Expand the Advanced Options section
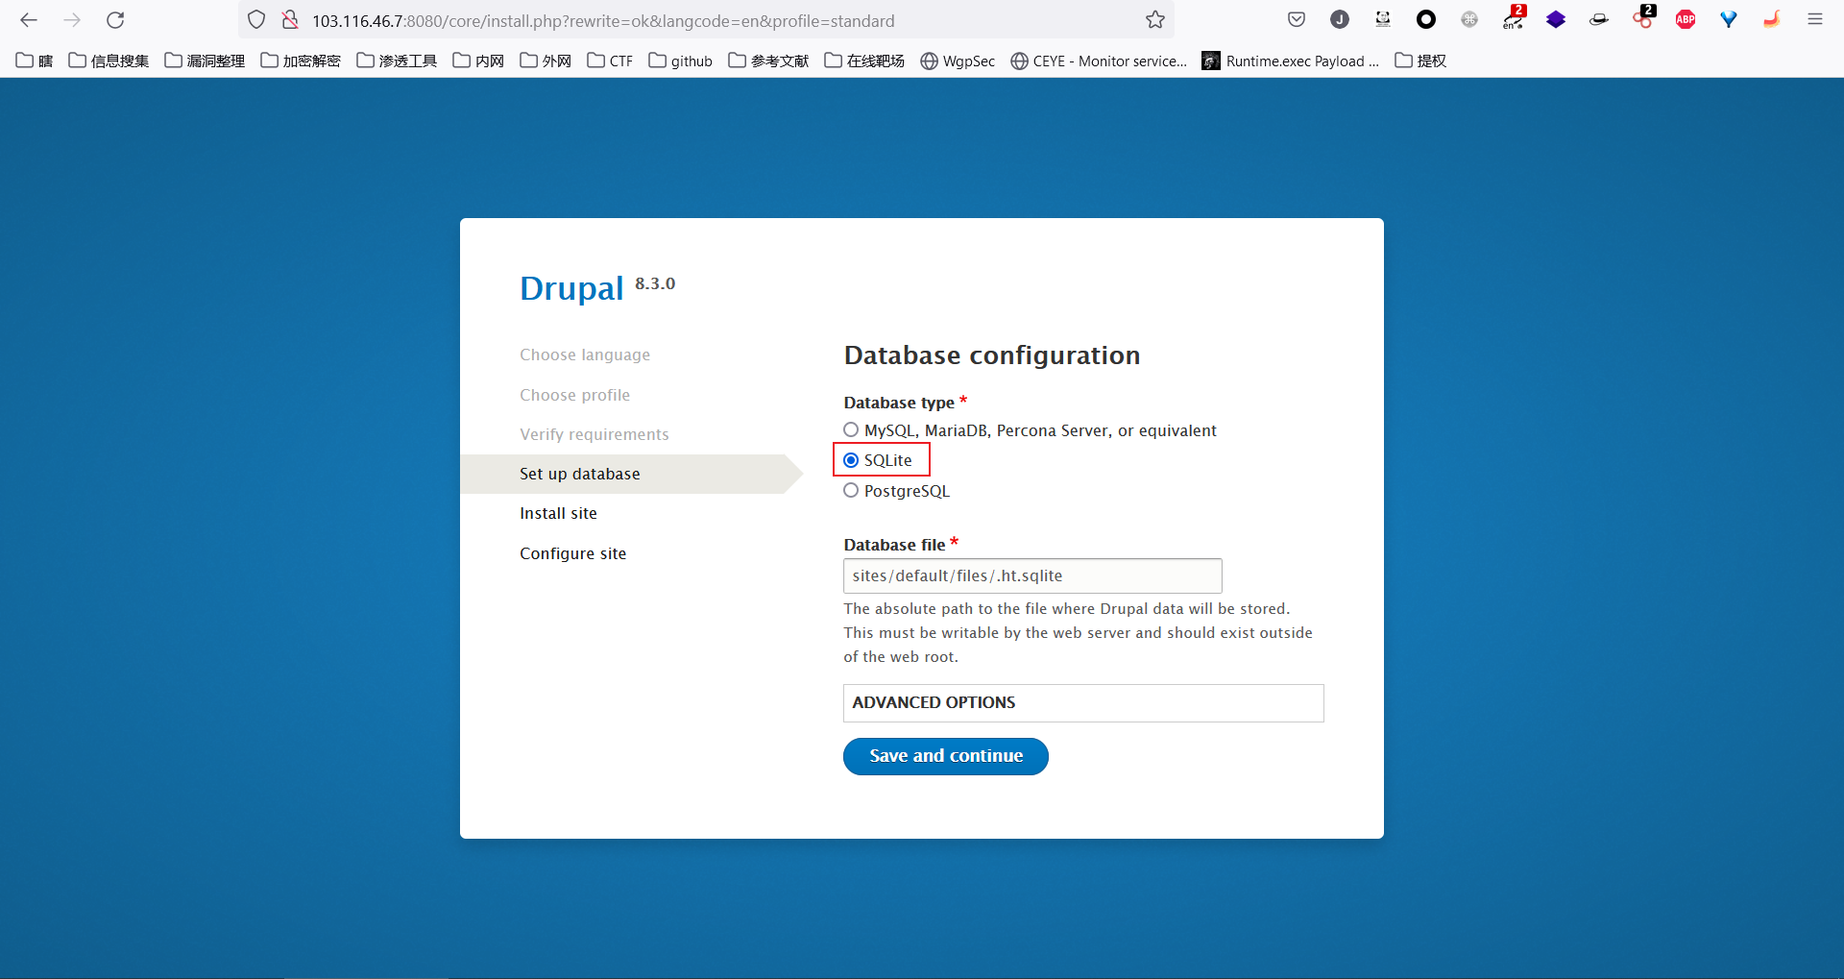1844x979 pixels. point(934,703)
